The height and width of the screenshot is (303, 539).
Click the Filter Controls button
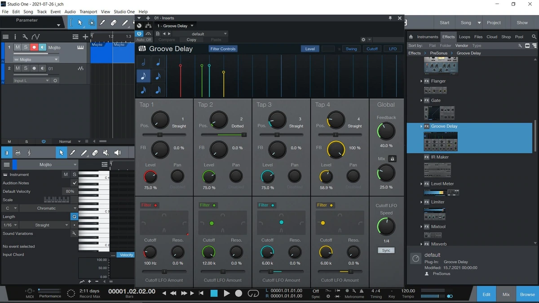coord(223,49)
